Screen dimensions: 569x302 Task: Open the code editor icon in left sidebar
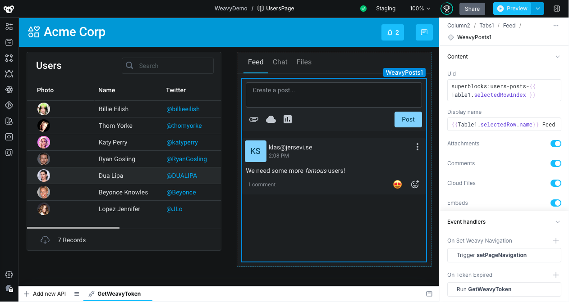(x=9, y=137)
